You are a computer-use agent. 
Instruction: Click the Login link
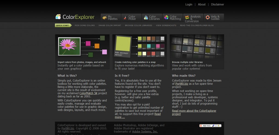(189, 4)
